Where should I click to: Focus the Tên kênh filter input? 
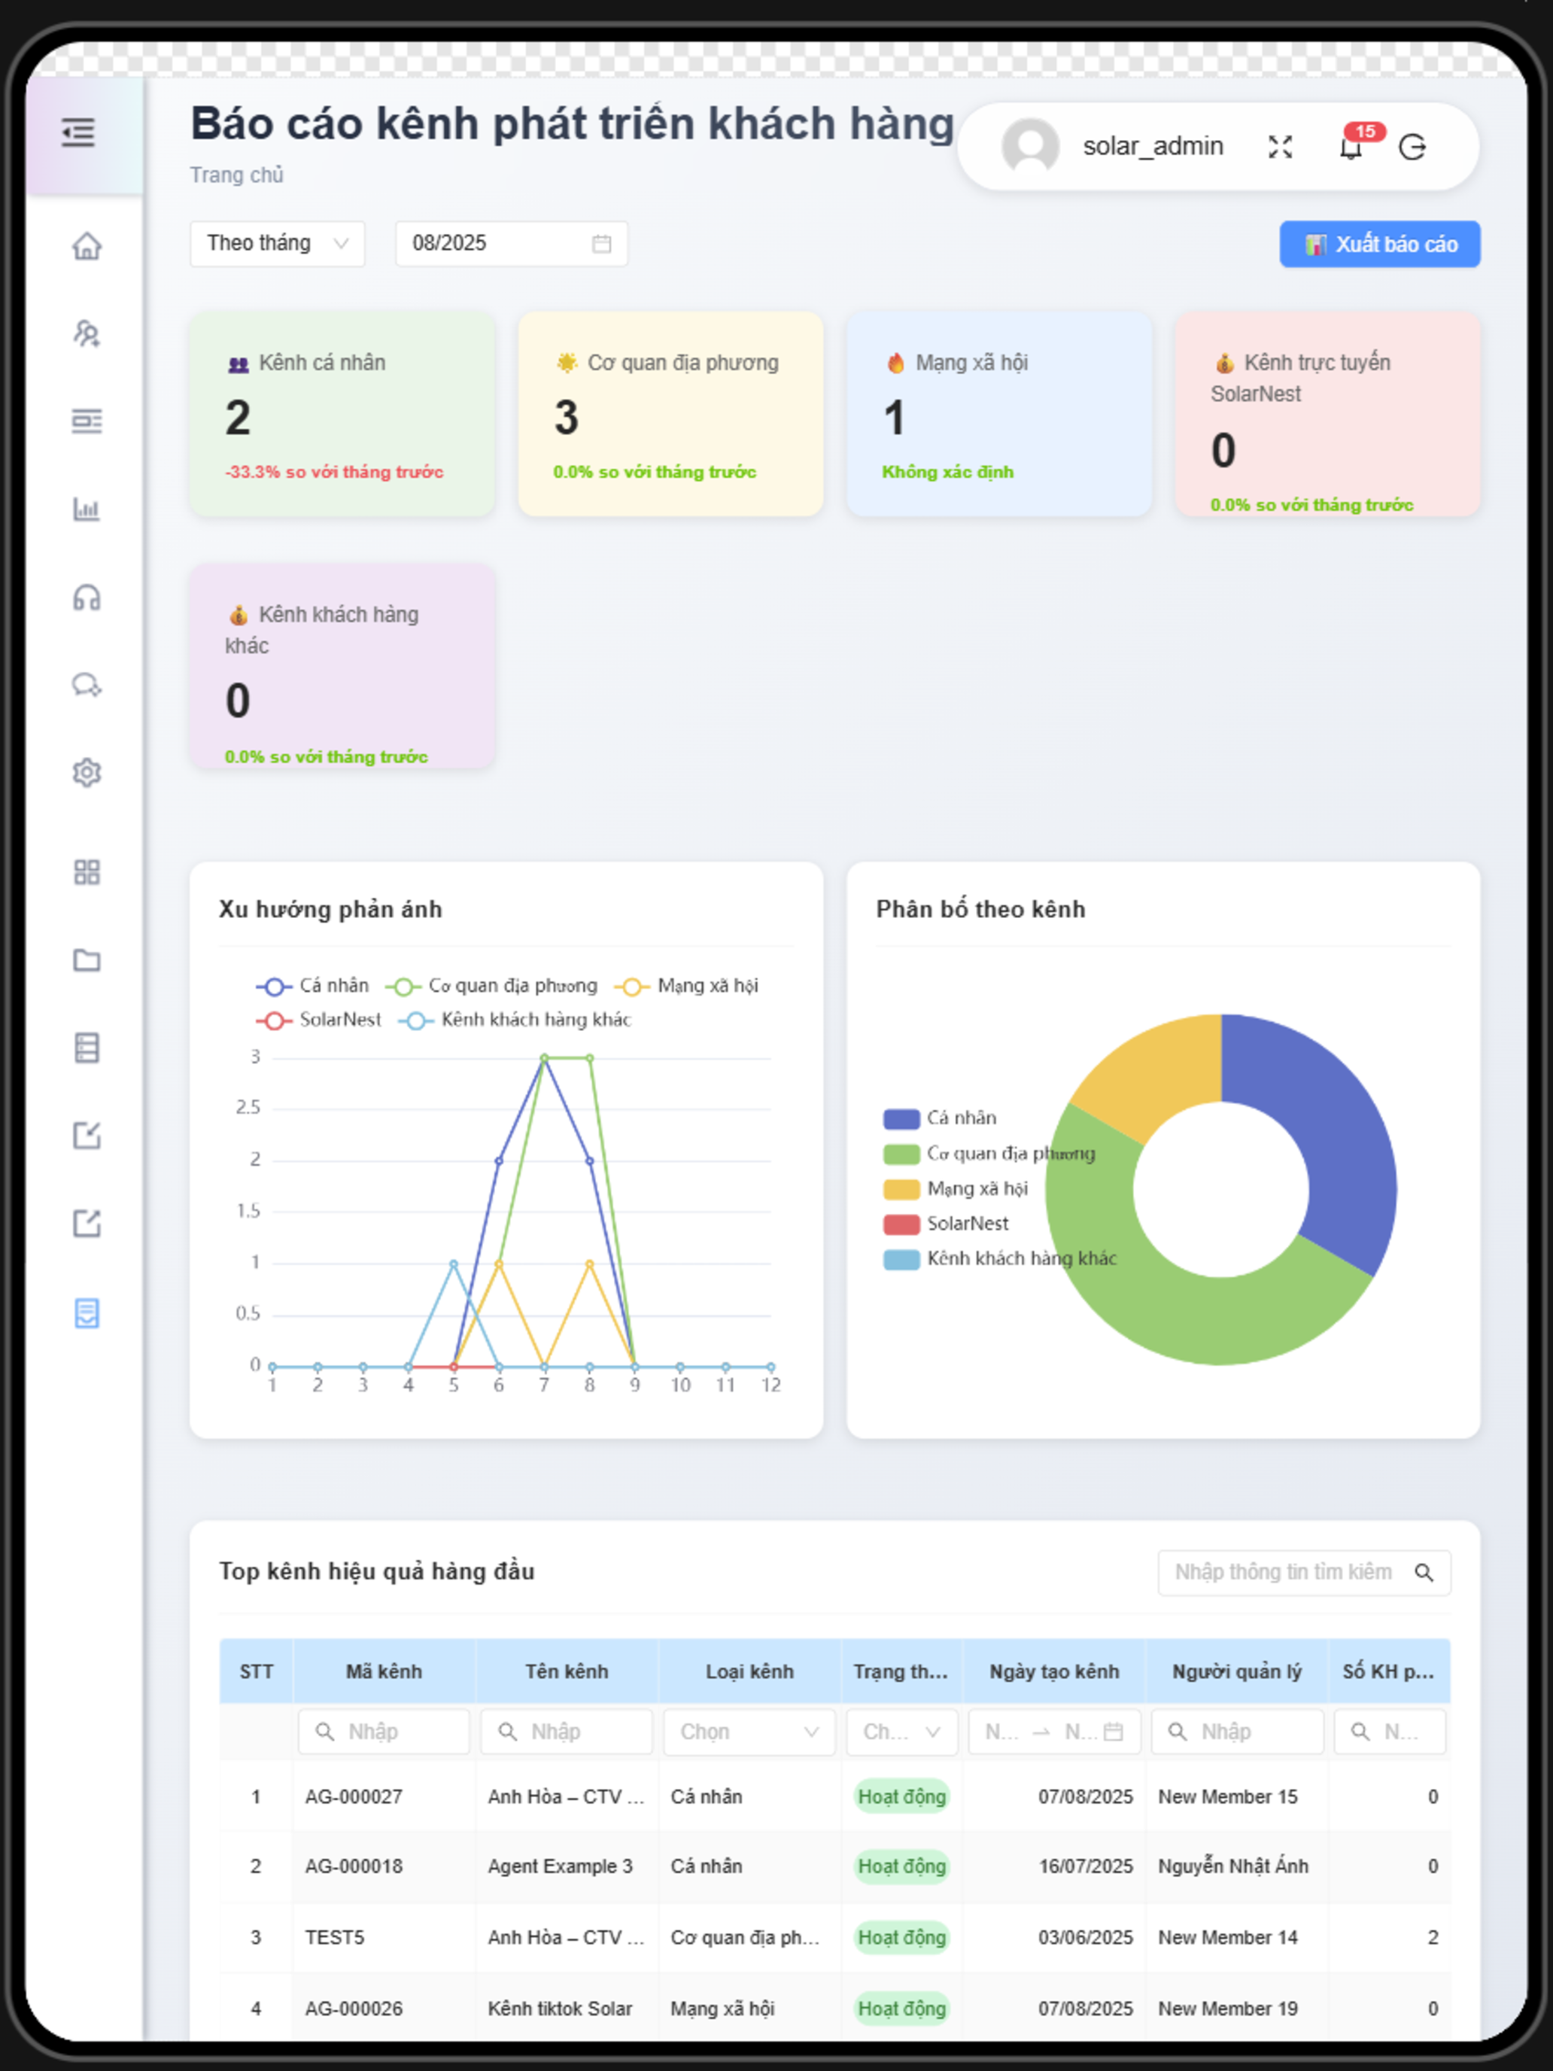coord(567,1732)
